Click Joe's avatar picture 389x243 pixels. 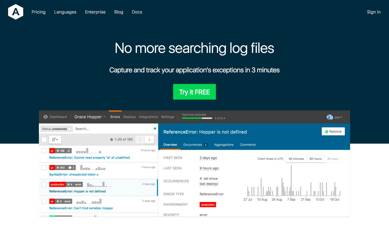(x=330, y=117)
